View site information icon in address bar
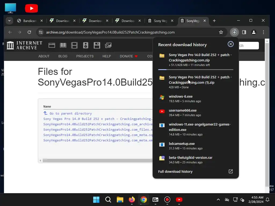The height and width of the screenshot is (206, 275). click(41, 32)
